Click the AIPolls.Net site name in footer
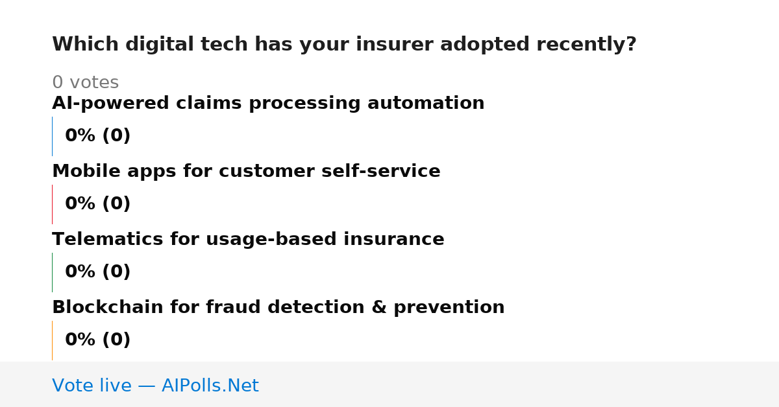Viewport: 779px width, 407px height. click(x=210, y=386)
